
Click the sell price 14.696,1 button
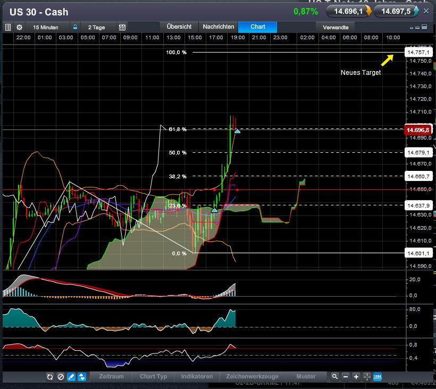[349, 11]
